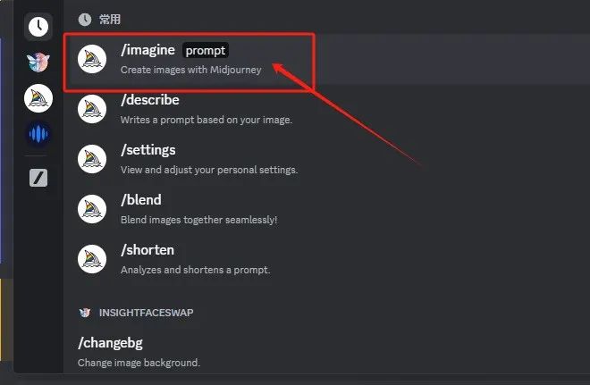
Task: Click the prompt parameter tag
Action: [x=206, y=50]
